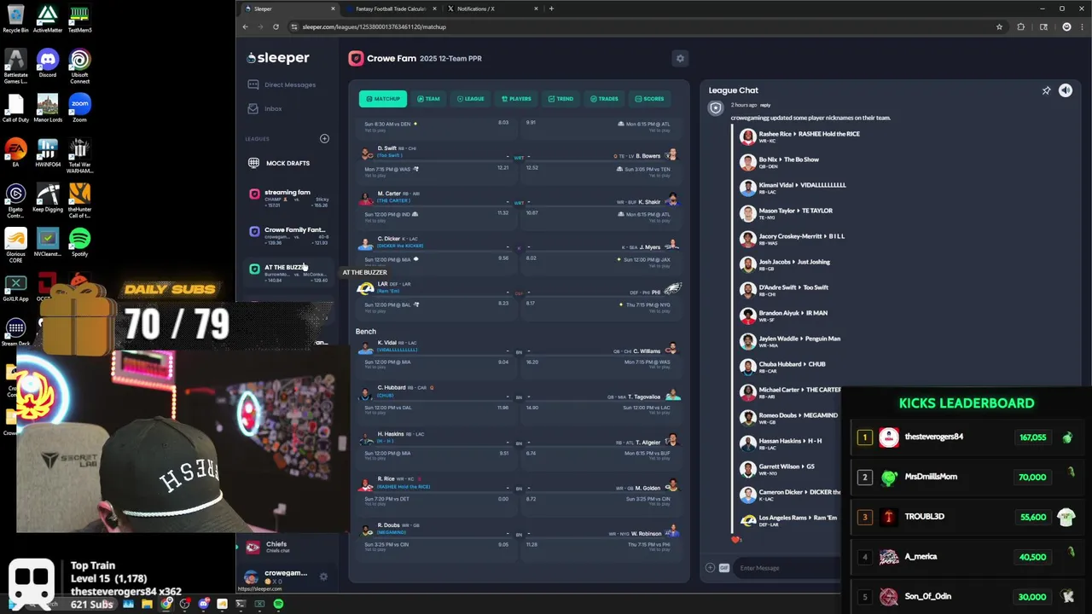This screenshot has width=1092, height=614.
Task: Open the crowegam... user profile
Action: click(276, 576)
